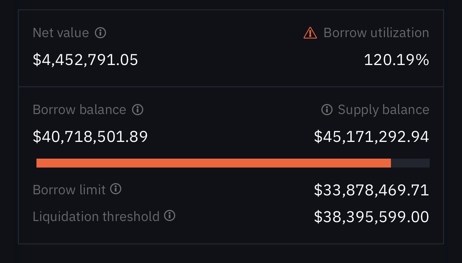Click the info icon beside Supply balance
This screenshot has width=462, height=263.
(x=327, y=110)
